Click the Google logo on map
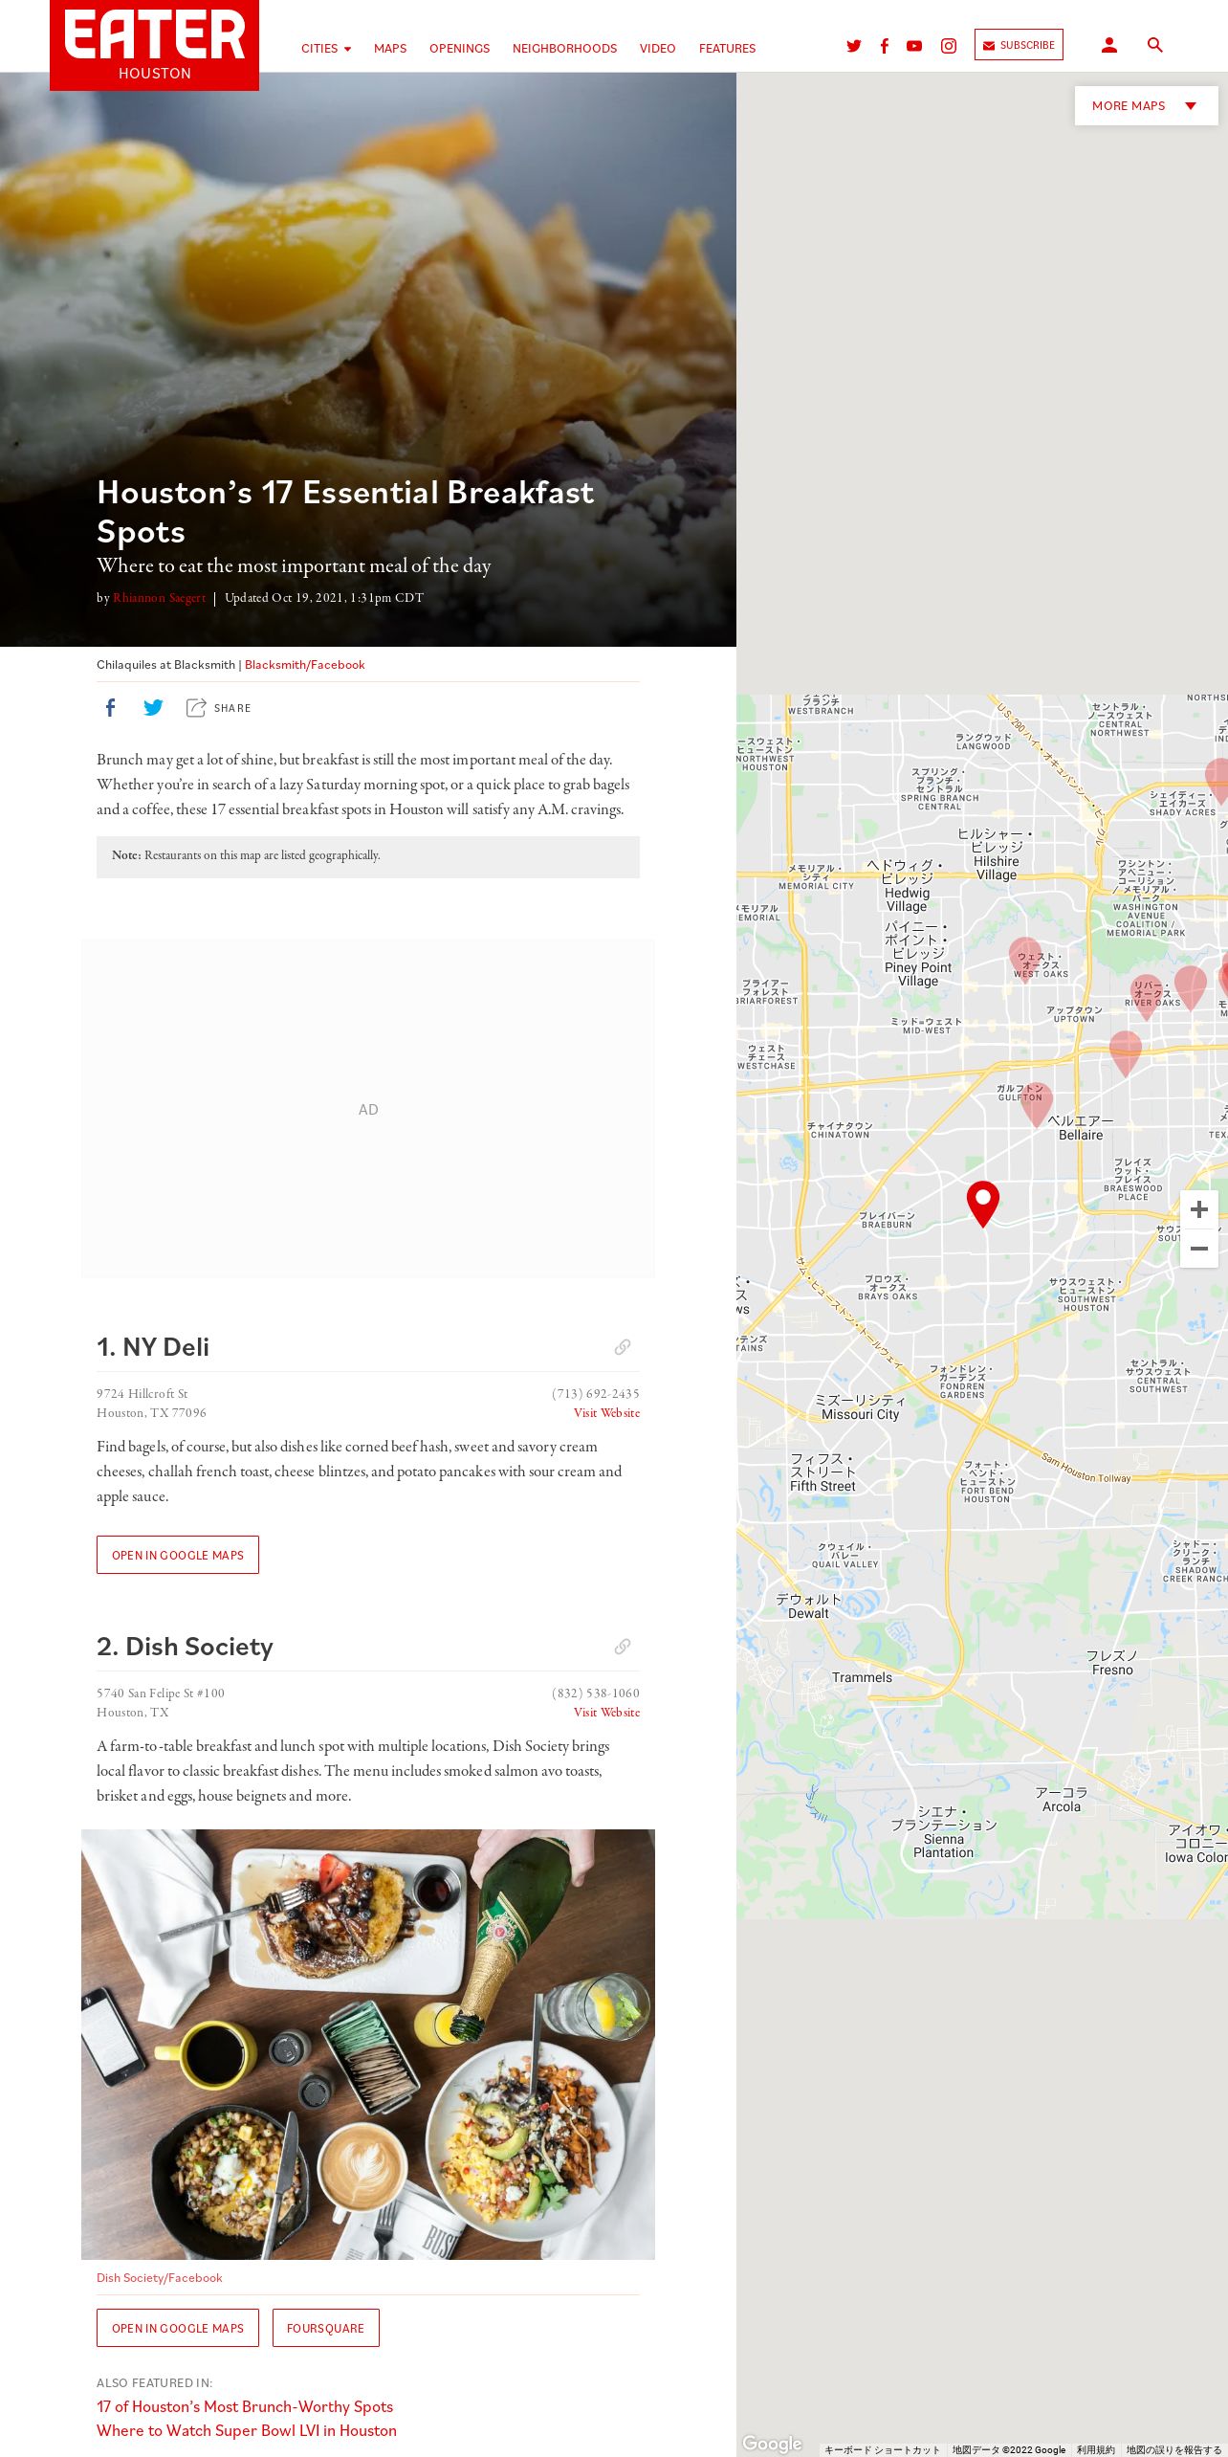The image size is (1228, 2457). coord(772,2444)
